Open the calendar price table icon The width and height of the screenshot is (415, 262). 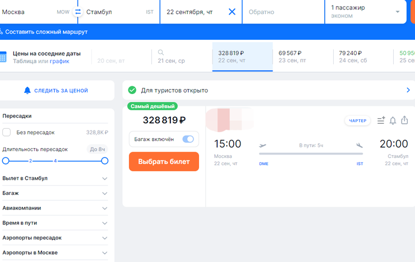coord(3,57)
